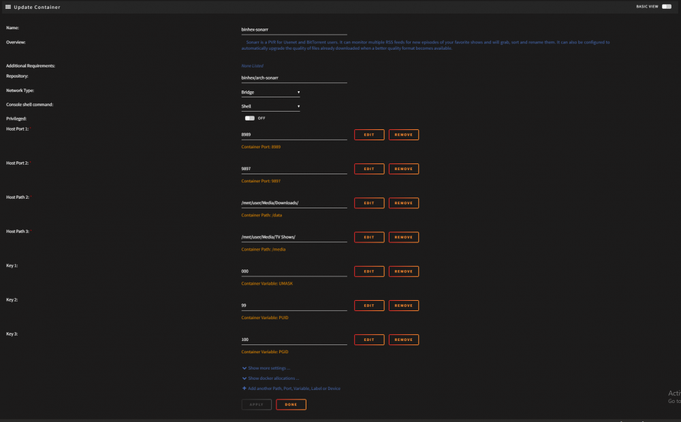Click the Container Variable: PUID text
The height and width of the screenshot is (422, 681).
pos(265,318)
